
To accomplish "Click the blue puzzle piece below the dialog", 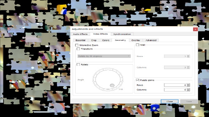I will pyautogui.click(x=155, y=108).
